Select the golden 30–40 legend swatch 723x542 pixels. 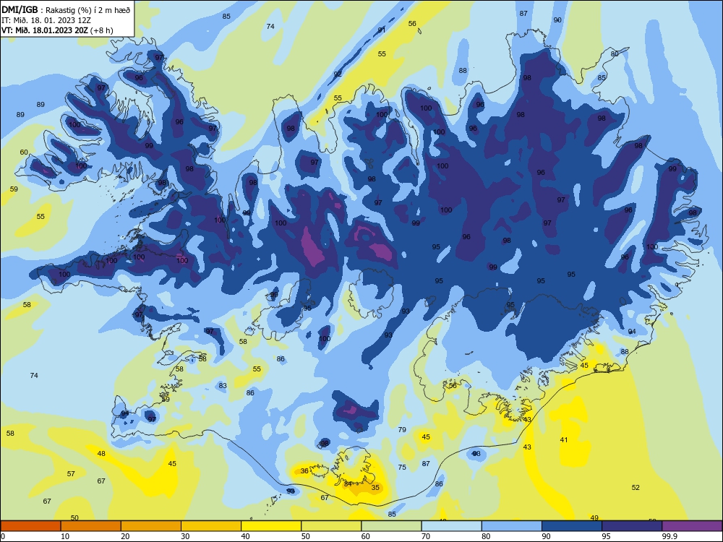tap(211, 526)
